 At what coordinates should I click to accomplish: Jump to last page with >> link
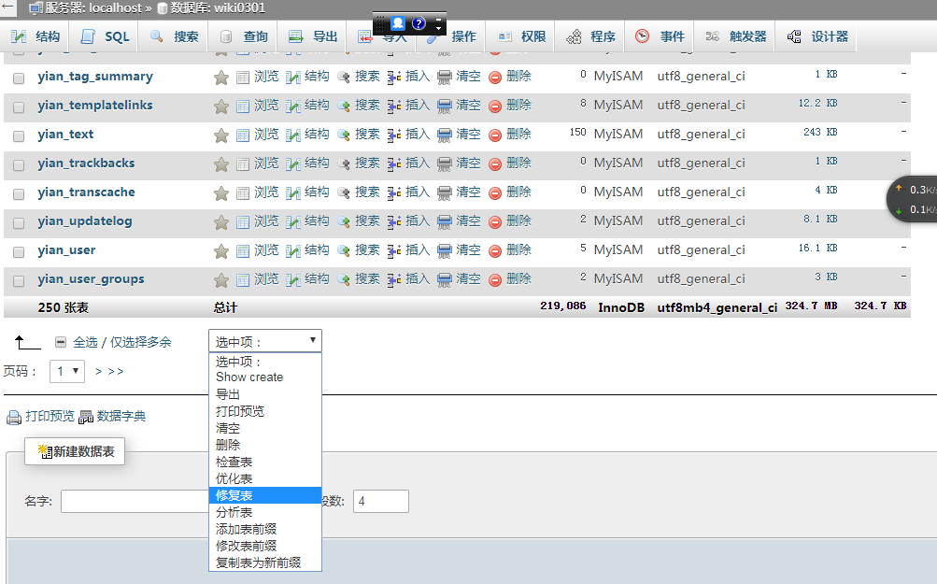tap(116, 371)
